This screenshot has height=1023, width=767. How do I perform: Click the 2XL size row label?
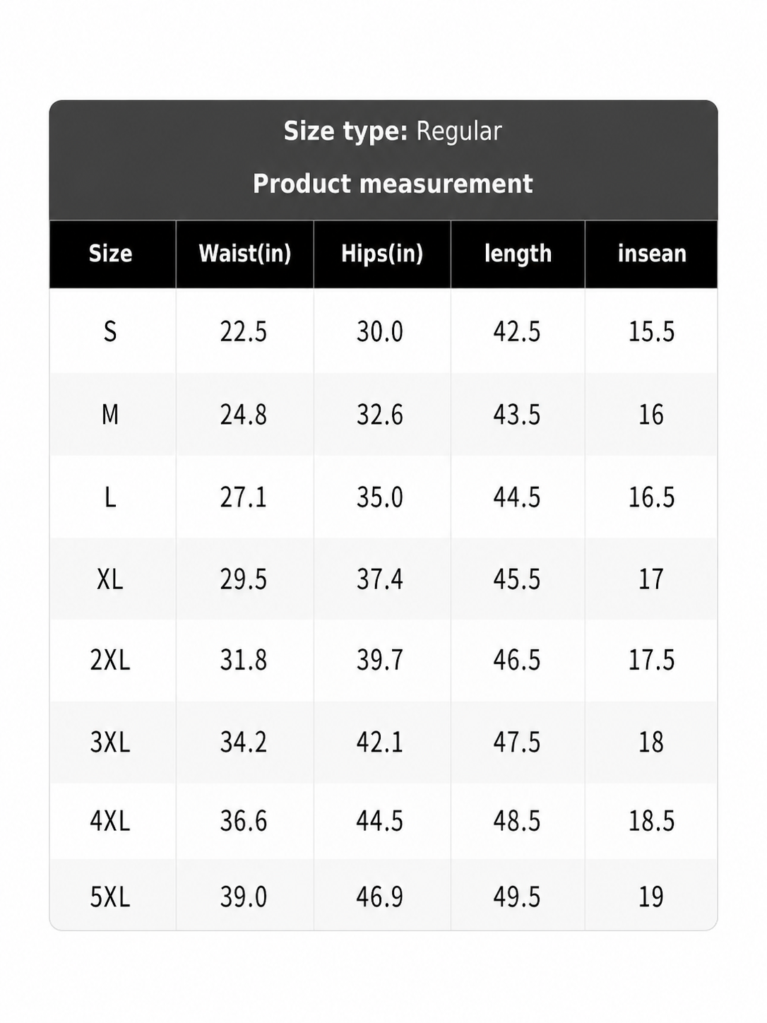coord(110,661)
